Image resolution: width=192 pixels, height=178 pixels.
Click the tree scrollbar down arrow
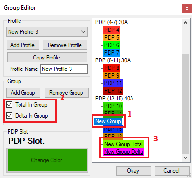pyautogui.click(x=185, y=158)
